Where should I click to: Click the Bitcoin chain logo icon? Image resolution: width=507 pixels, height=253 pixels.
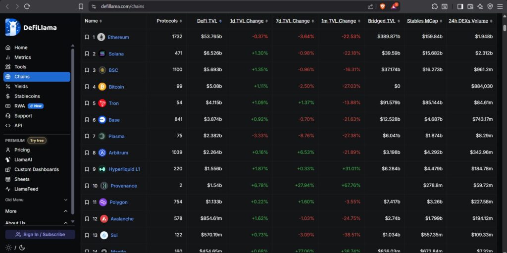pyautogui.click(x=102, y=87)
